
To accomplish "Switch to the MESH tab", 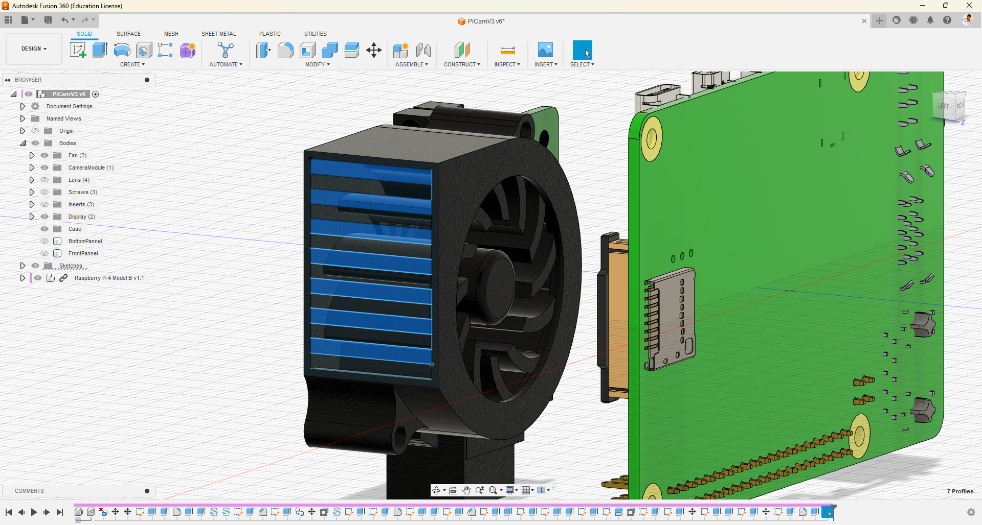I will (171, 34).
